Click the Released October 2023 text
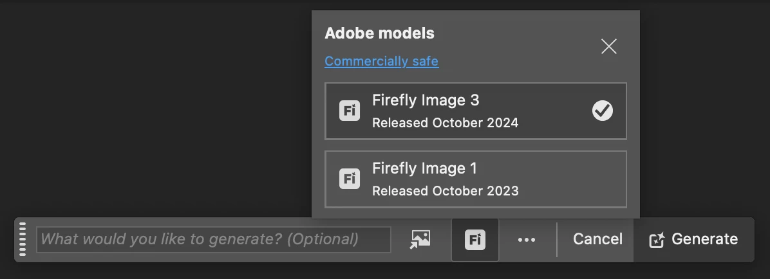The height and width of the screenshot is (279, 770). pos(446,191)
